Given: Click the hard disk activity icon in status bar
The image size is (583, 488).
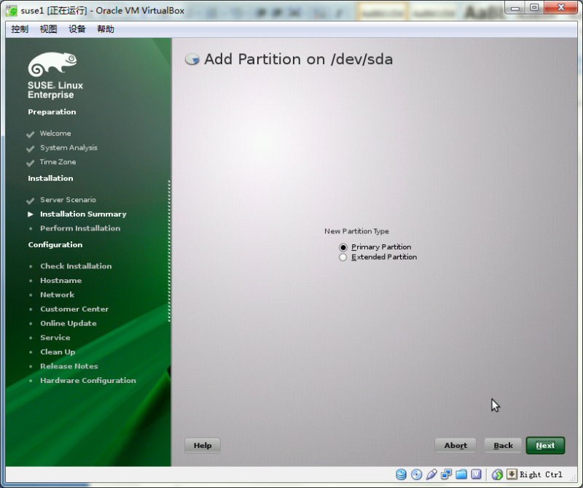Looking at the screenshot, I should point(401,474).
